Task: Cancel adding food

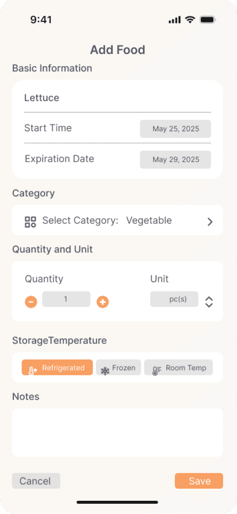Action: (36, 481)
